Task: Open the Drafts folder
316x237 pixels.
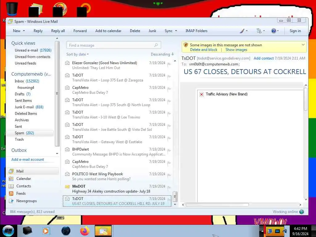Action: tap(22, 94)
